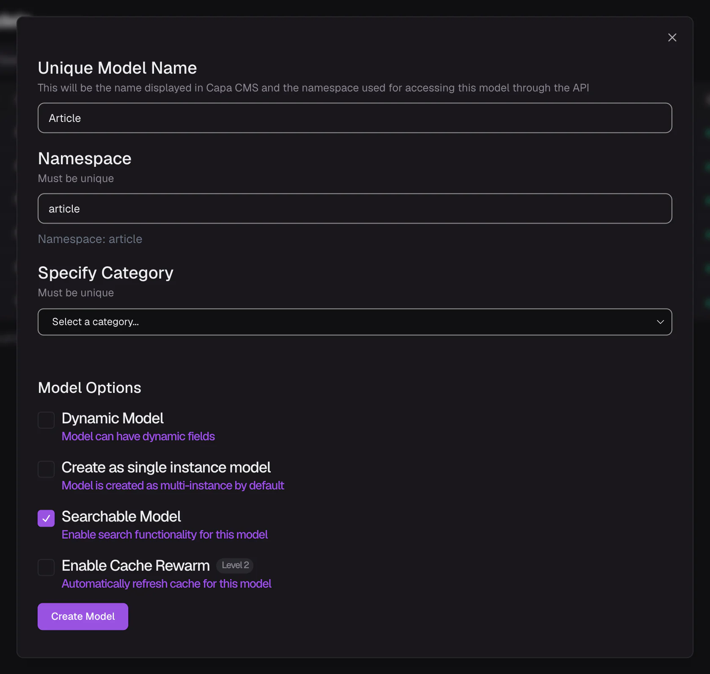The image size is (710, 674).
Task: Click the 'This will be the name displayed in Capa CMS' description
Action: [x=313, y=88]
